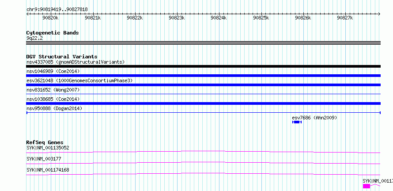Select the magenta SYK exon block
This screenshot has height=191, width=393.
[x=366, y=186]
